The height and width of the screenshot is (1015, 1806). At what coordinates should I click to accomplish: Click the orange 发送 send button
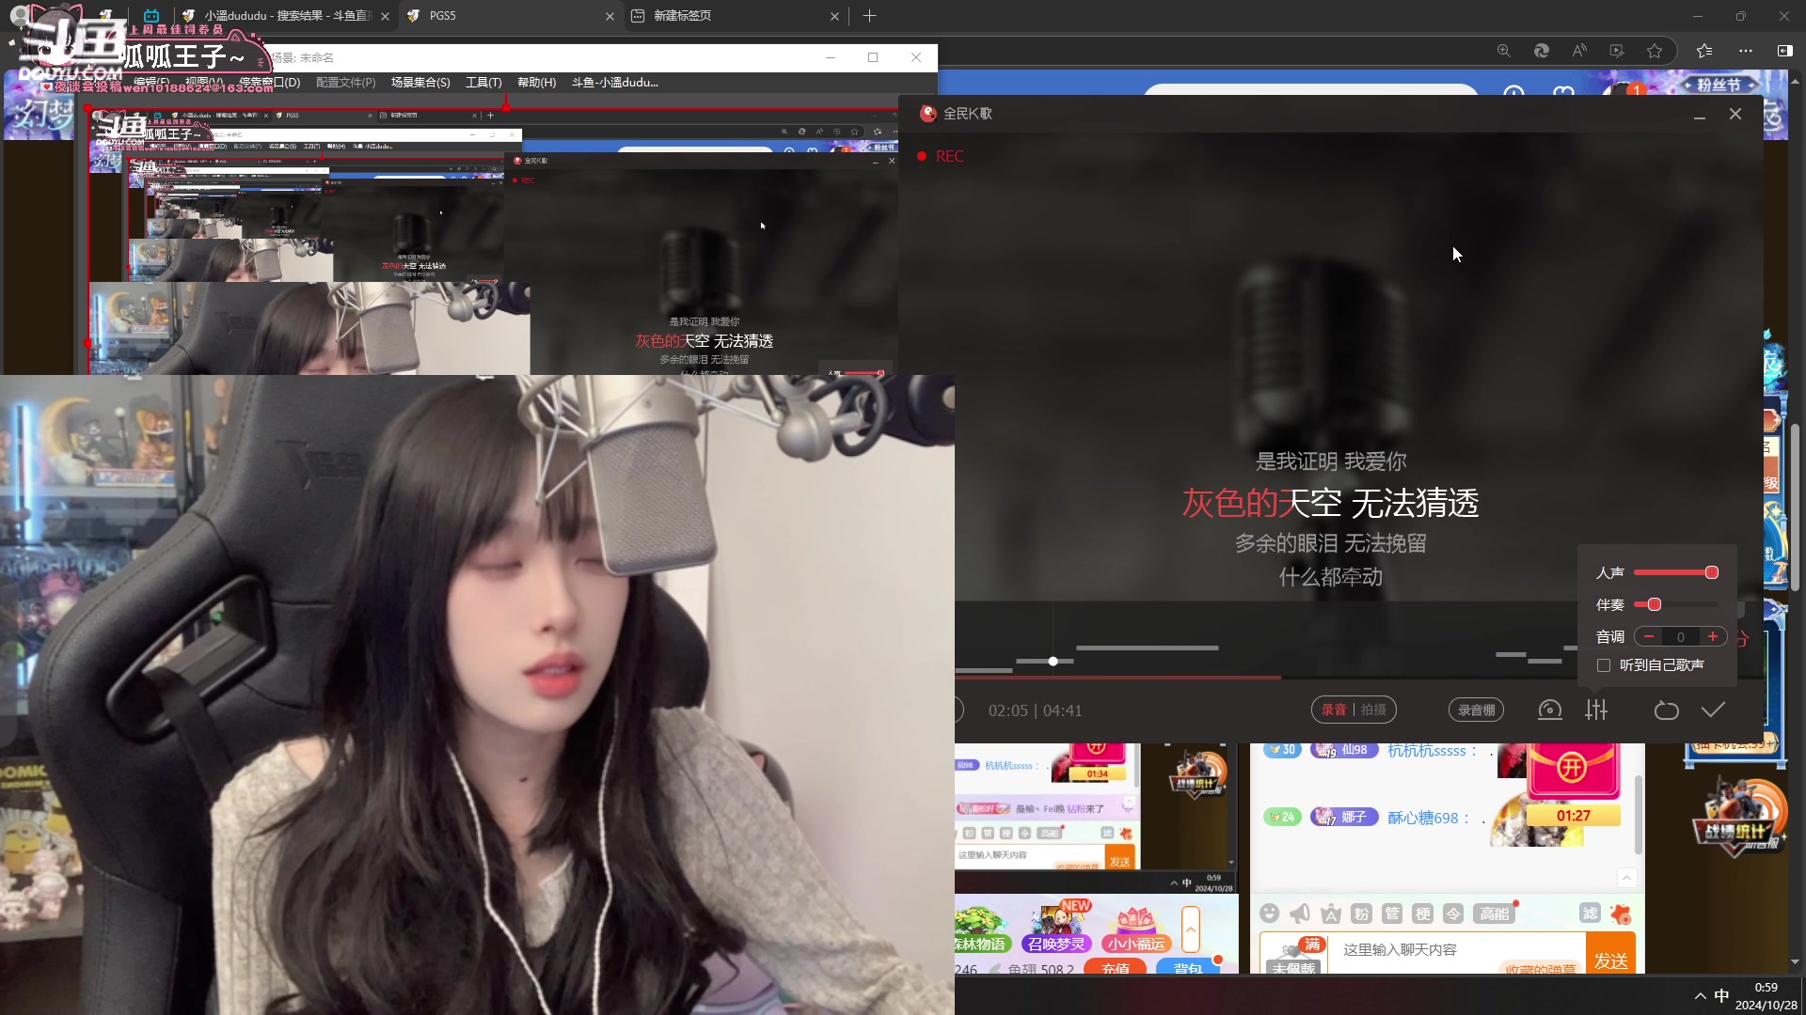pyautogui.click(x=1610, y=955)
